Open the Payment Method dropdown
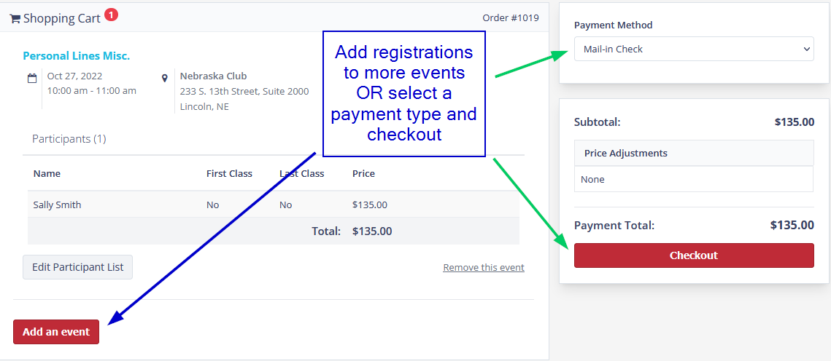Viewport: 831px width, 361px height. coord(694,49)
